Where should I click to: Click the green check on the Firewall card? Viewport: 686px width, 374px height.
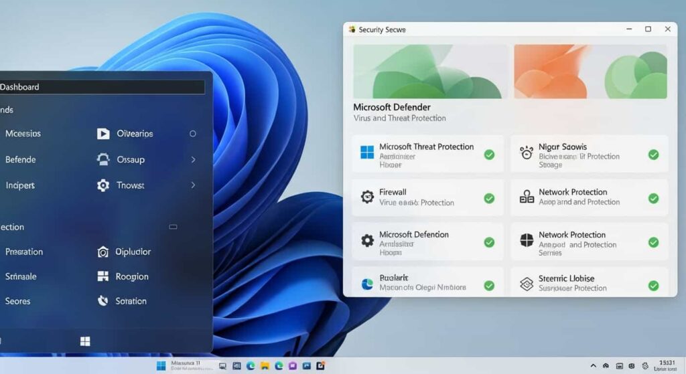pos(489,198)
